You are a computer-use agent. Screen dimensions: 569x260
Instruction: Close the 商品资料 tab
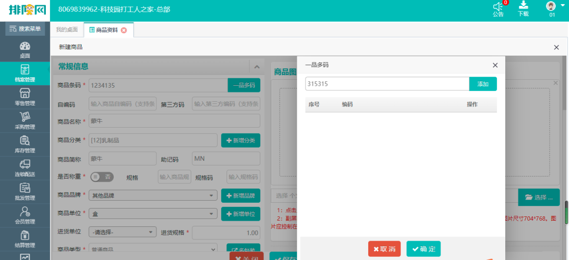point(124,30)
